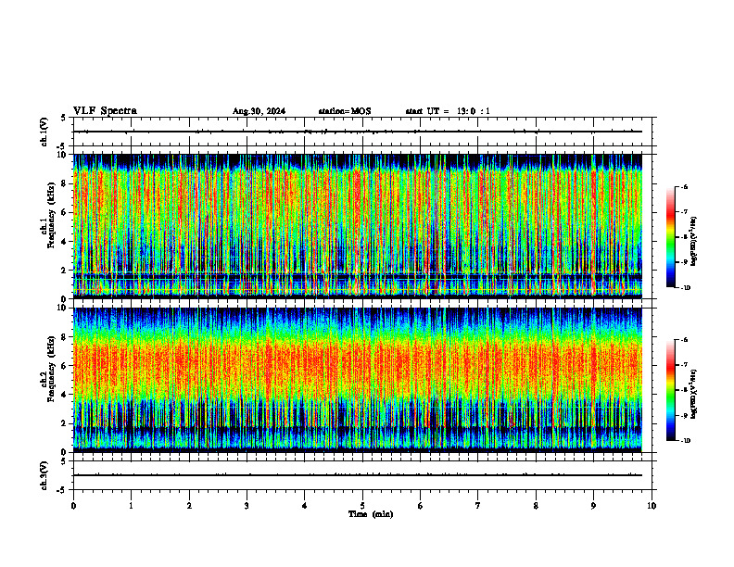This screenshot has width=734, height=567.
Task: Click time axis tick label "8"
Action: point(536,506)
